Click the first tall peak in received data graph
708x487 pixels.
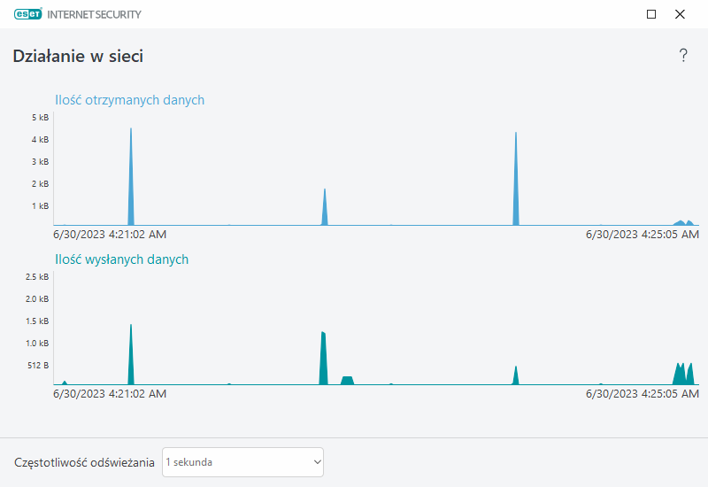pos(131,186)
